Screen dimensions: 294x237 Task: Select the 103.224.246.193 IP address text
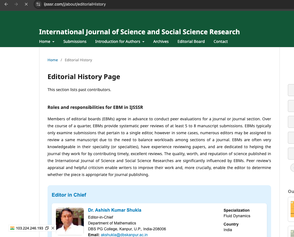click(x=30, y=228)
